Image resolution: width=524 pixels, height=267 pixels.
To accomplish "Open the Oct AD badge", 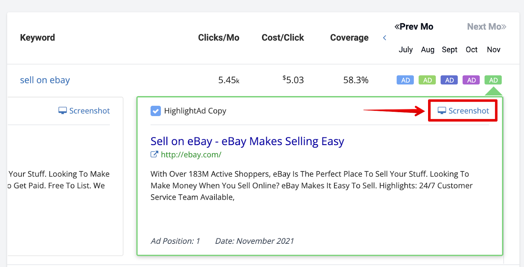I will click(x=471, y=80).
